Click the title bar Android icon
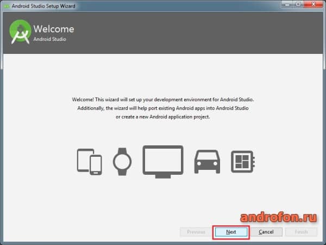Viewport: 326px width, 245px height. [7, 6]
